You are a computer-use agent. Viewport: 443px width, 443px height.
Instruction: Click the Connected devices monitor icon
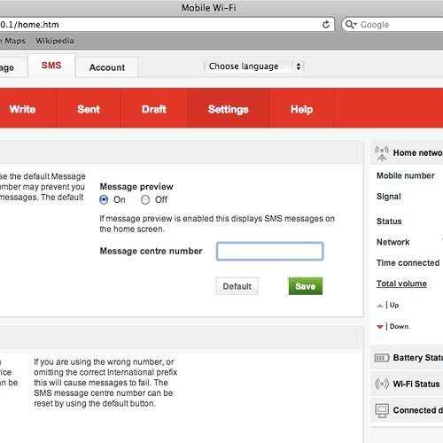point(382,411)
